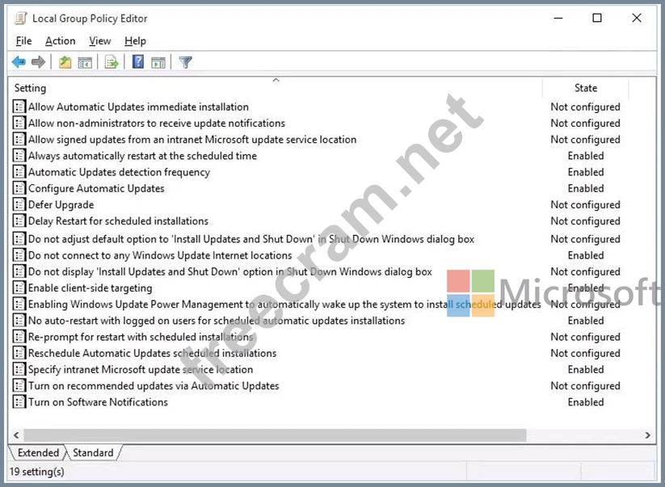
Task: Select 'Do not adjust default option' setting
Action: (x=251, y=239)
